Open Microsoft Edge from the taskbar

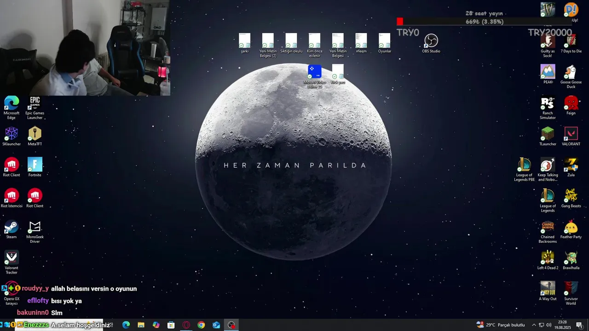tap(126, 325)
